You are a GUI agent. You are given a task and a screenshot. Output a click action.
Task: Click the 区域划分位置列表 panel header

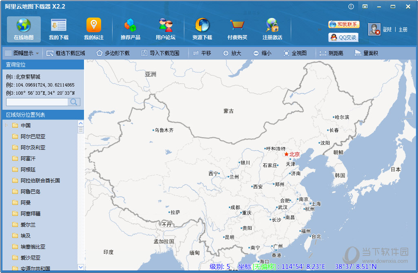coord(43,115)
